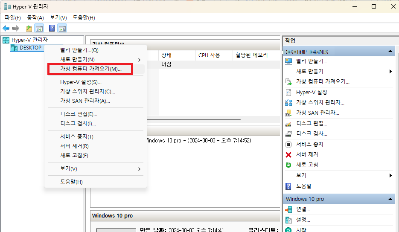Click the red X 서버 제거 icon
The width and height of the screenshot is (399, 232).
point(288,155)
